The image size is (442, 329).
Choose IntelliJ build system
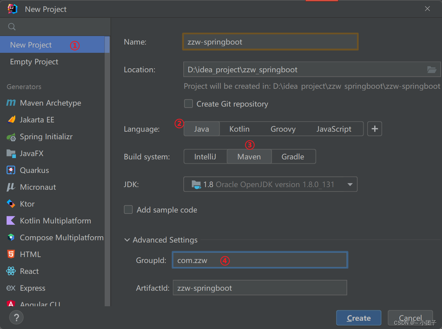[205, 157]
